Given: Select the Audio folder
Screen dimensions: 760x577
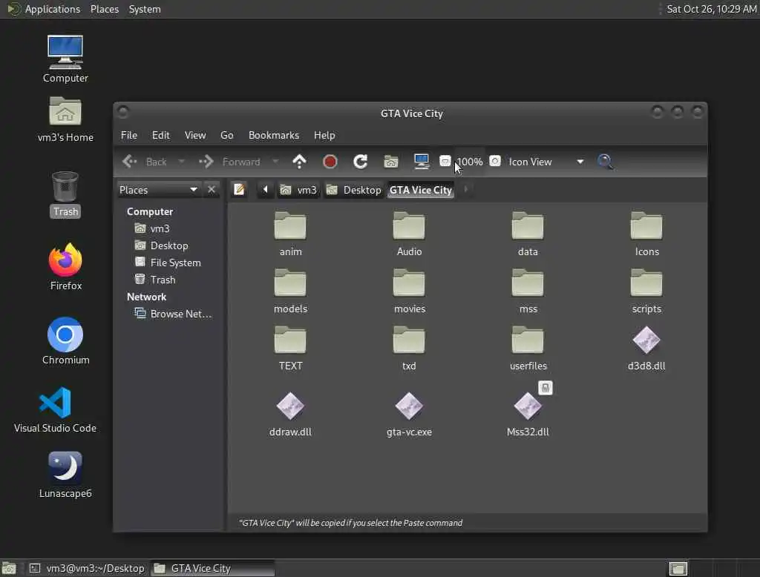Looking at the screenshot, I should (409, 234).
